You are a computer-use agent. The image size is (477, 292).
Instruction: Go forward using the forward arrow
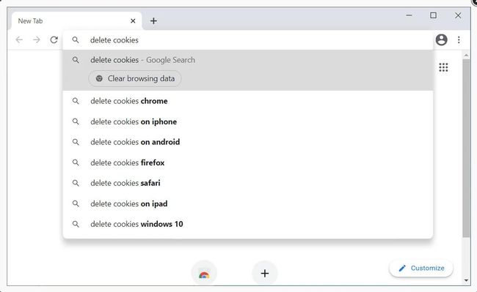pos(37,40)
